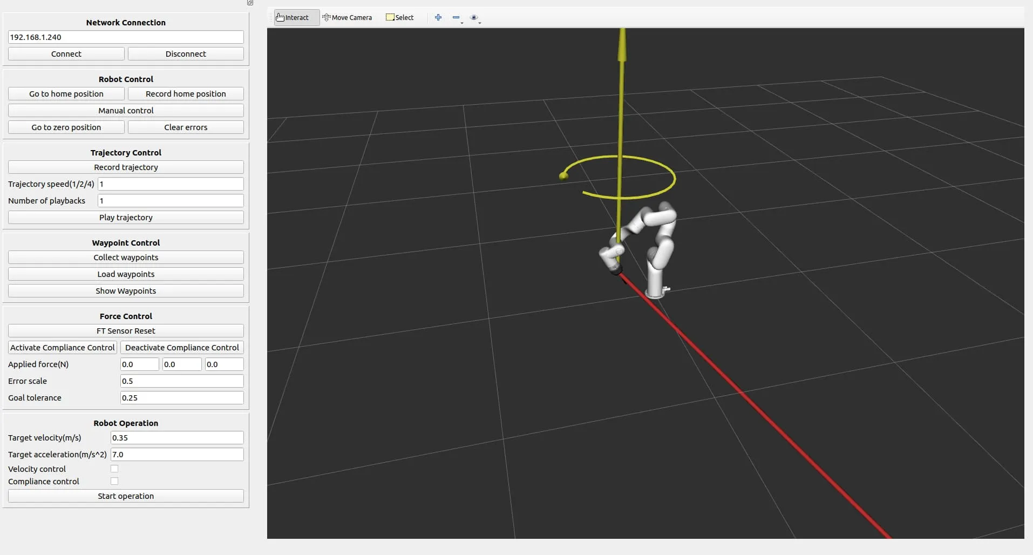
Task: Select the Interact tool
Action: pos(293,17)
